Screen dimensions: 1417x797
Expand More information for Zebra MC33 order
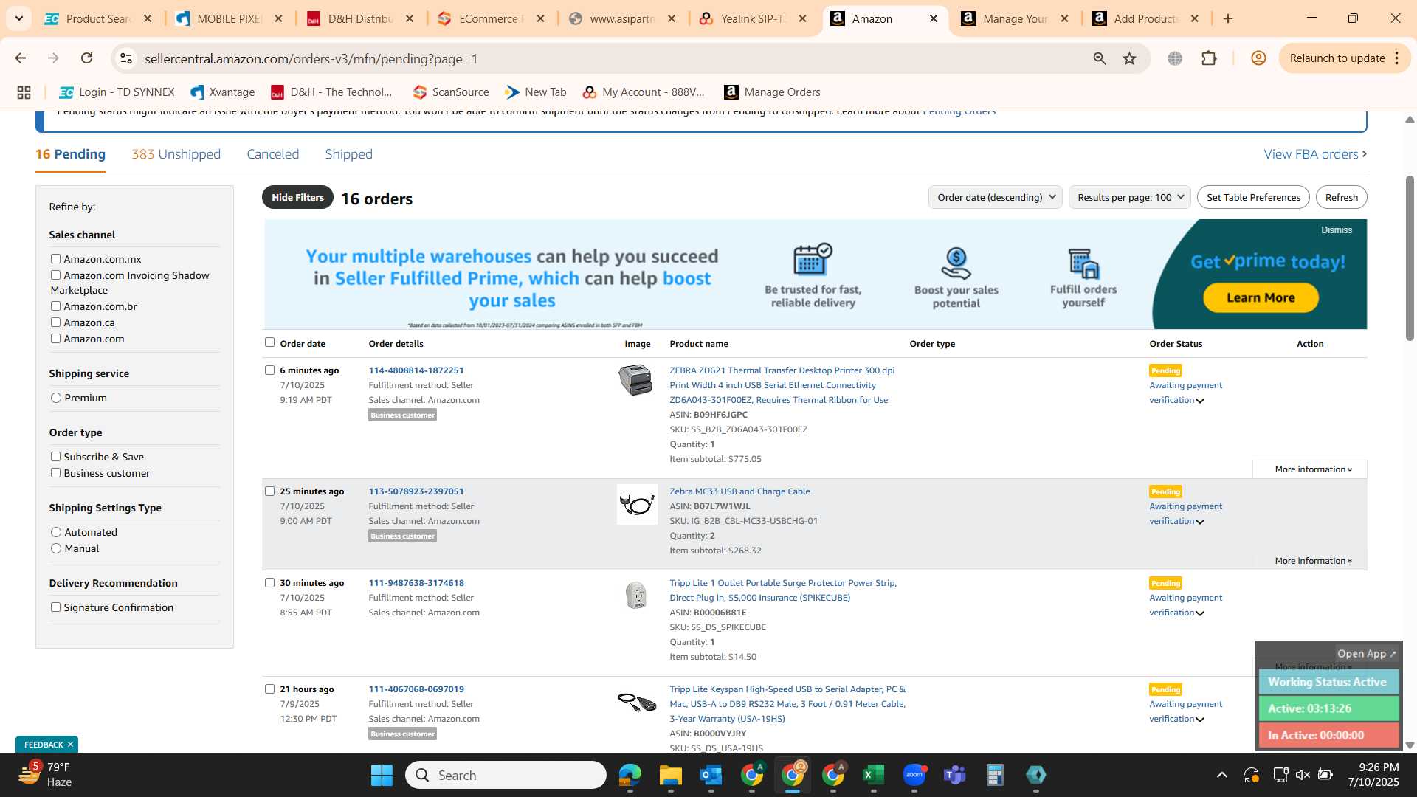1313,561
